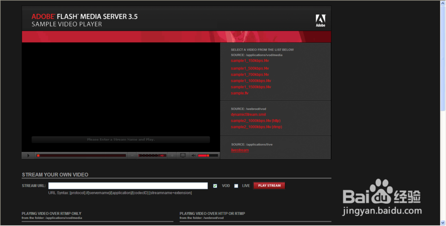Screen dimensions: 446x226
Task: Play sample2_1000kbps.f4v (rtmp)
Action: tap(256, 127)
